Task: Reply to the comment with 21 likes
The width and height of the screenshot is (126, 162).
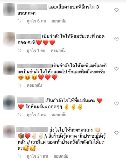Action: pos(61,156)
